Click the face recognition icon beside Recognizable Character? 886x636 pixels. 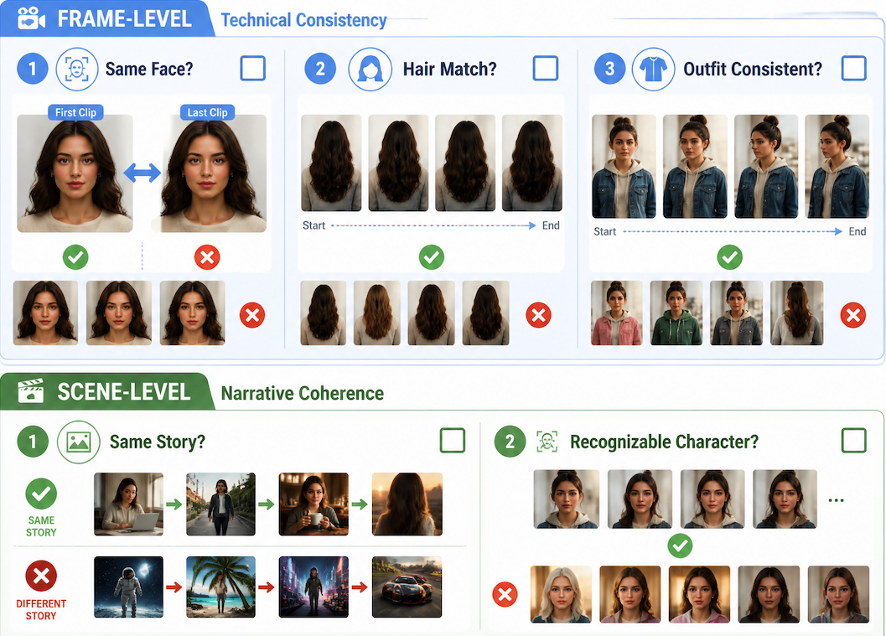[547, 441]
